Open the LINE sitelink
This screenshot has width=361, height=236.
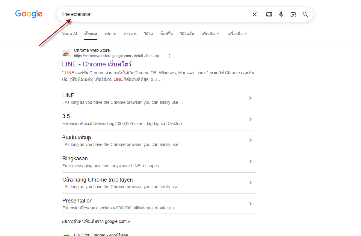click(x=68, y=95)
